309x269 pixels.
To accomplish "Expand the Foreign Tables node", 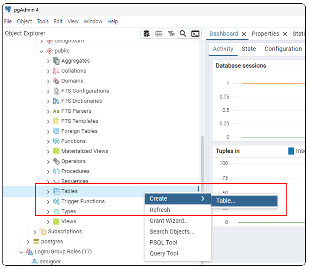I will tap(48, 132).
